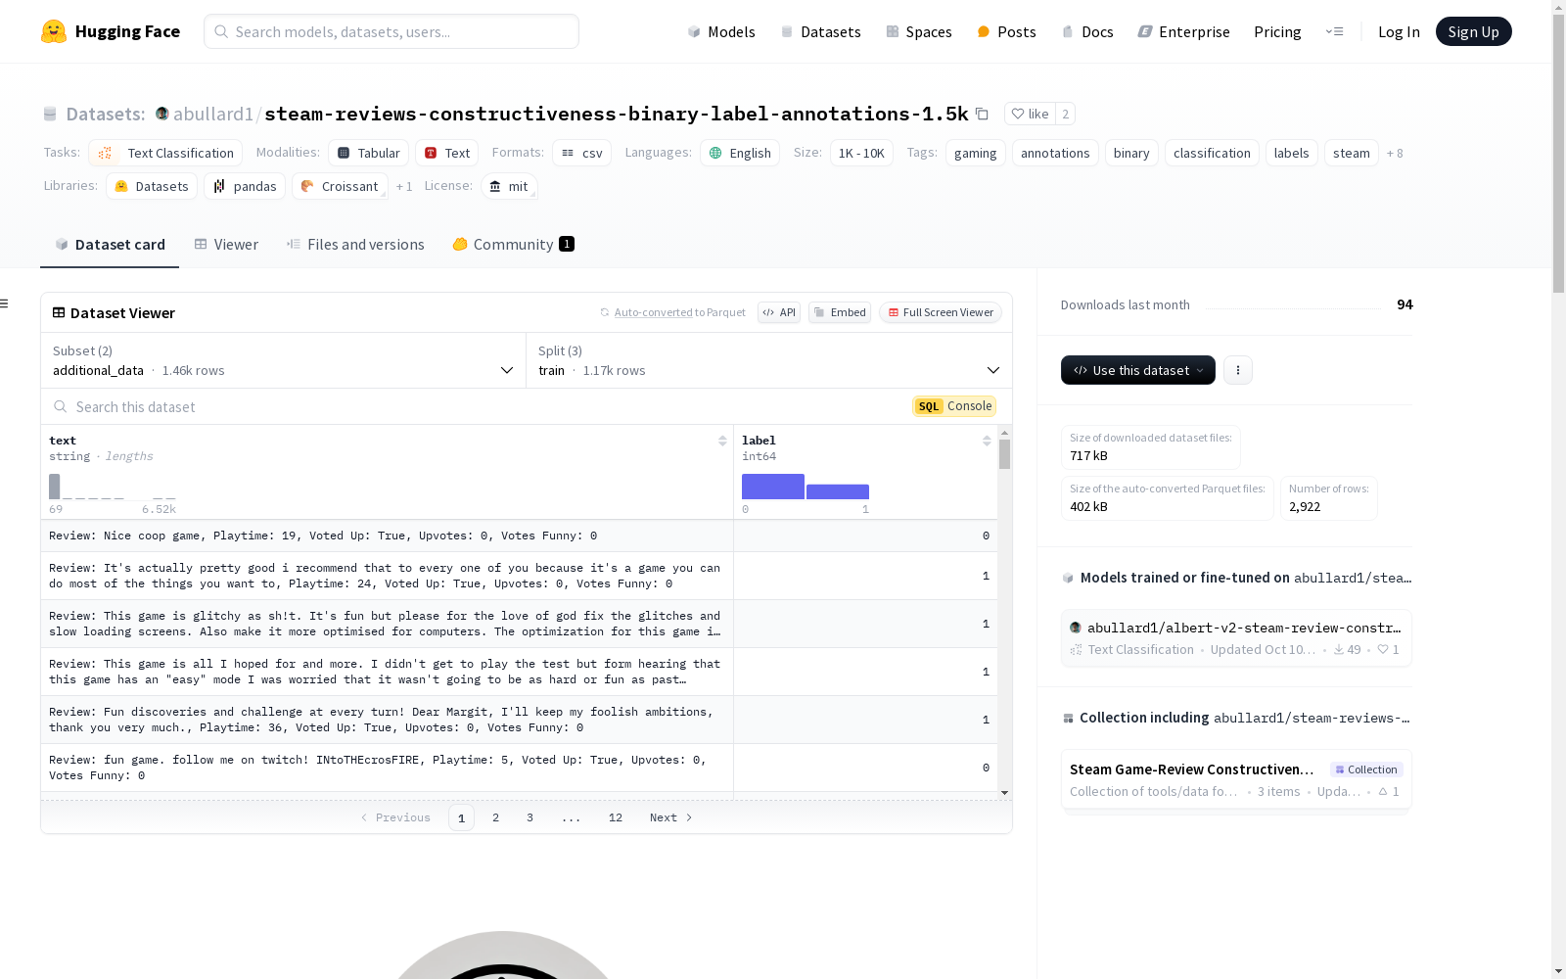Expand the +1 more libraries
The height and width of the screenshot is (979, 1566).
tap(404, 186)
